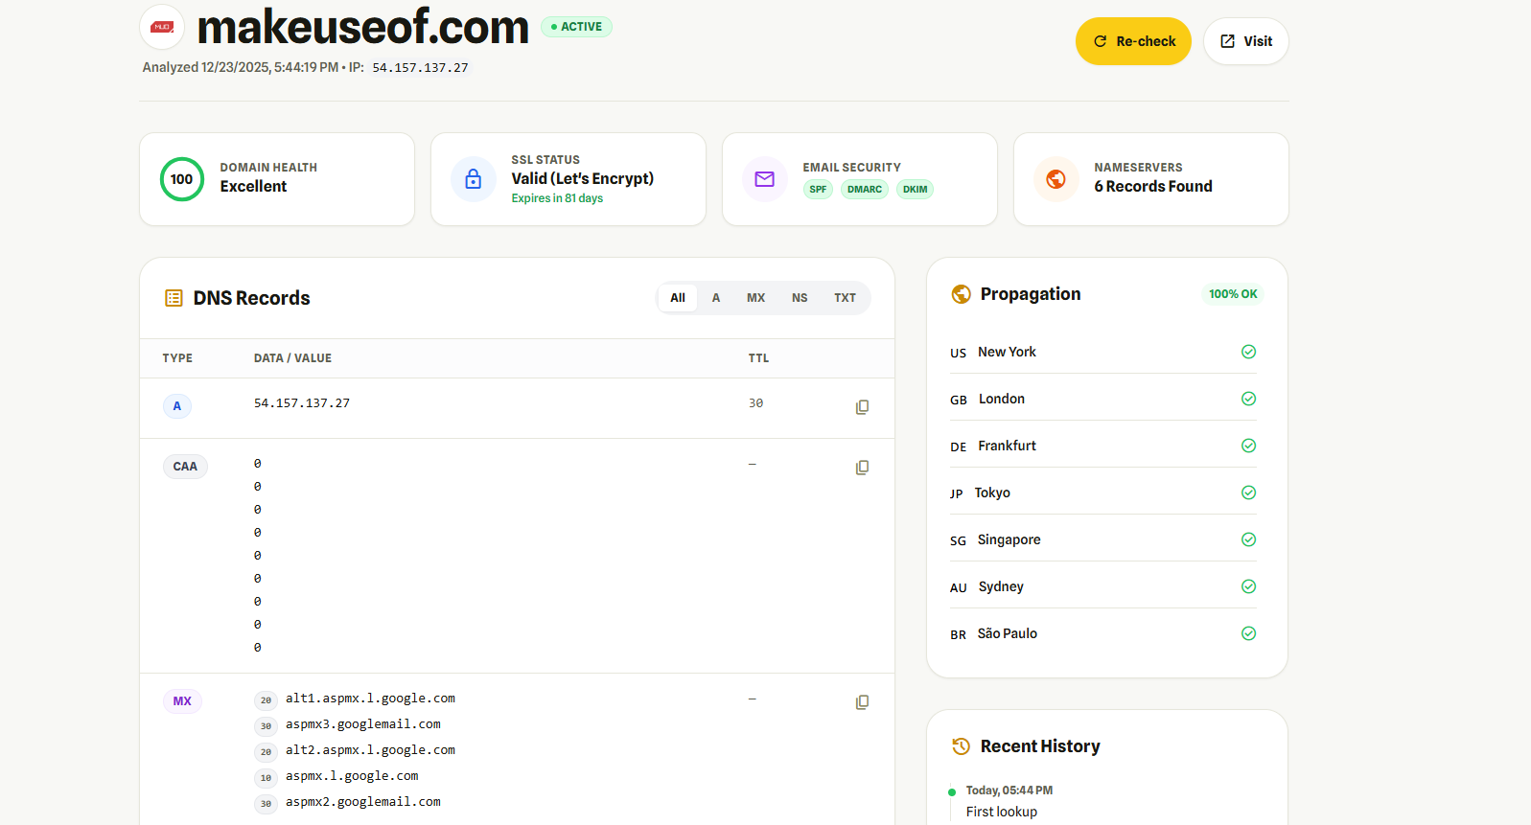Show all DNS record types
This screenshot has height=825, width=1531.
click(x=678, y=298)
